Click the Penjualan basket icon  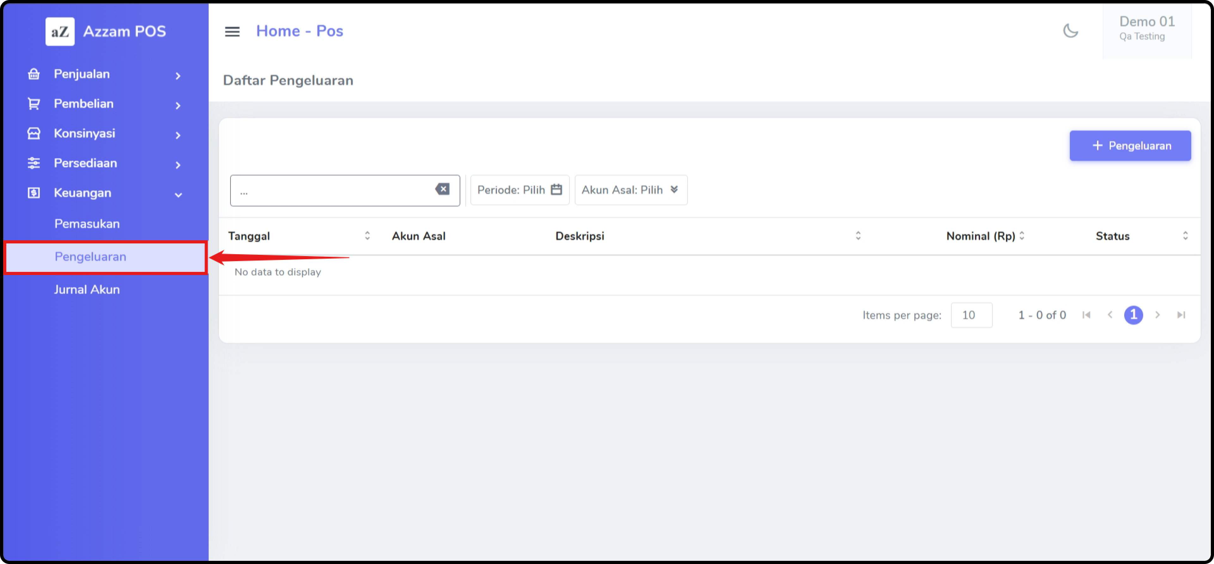coord(34,74)
